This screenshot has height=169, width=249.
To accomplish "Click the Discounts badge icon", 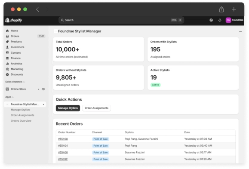I will point(7,74).
